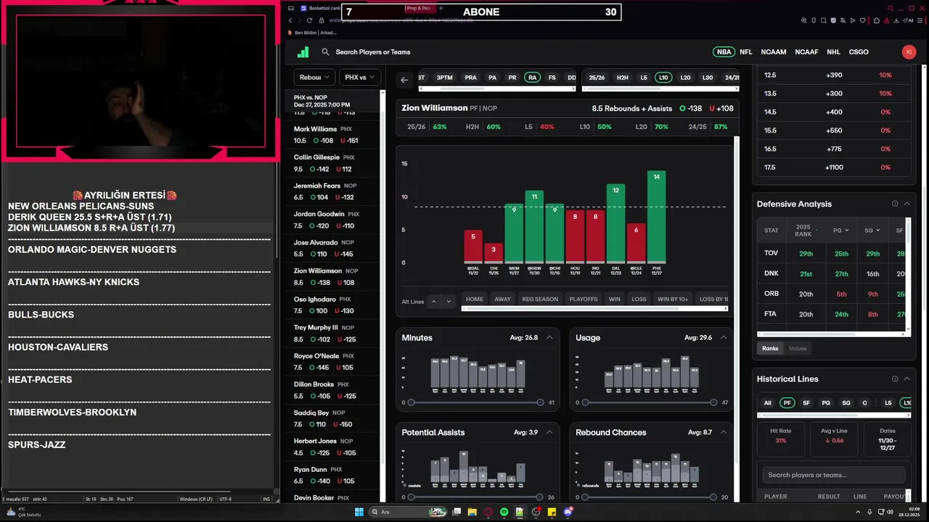Switch to the NCAAM league tab
The image size is (929, 522).
pos(774,52)
